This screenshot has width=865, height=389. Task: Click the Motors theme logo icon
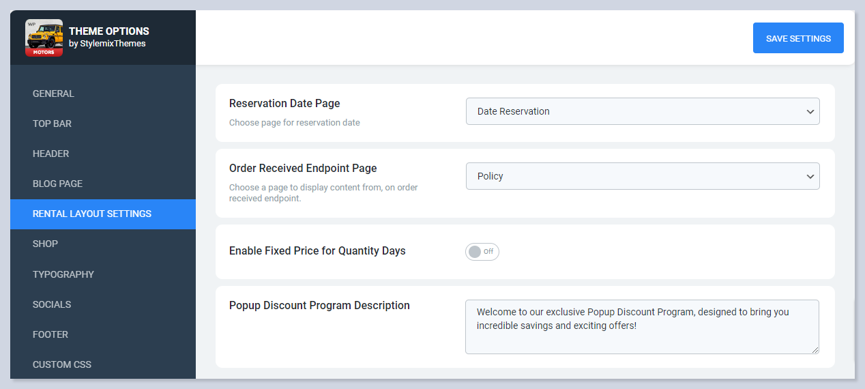pyautogui.click(x=44, y=38)
